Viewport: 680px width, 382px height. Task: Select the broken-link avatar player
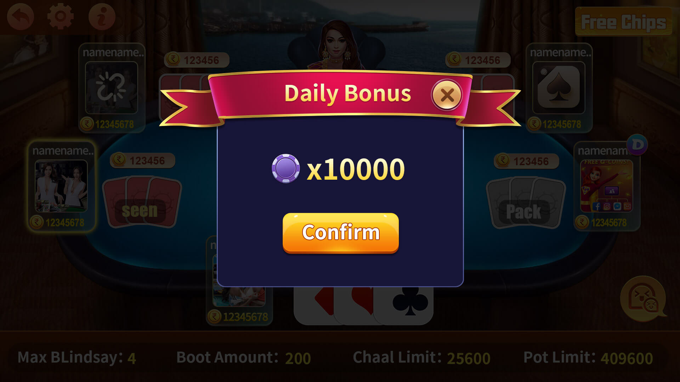(112, 88)
